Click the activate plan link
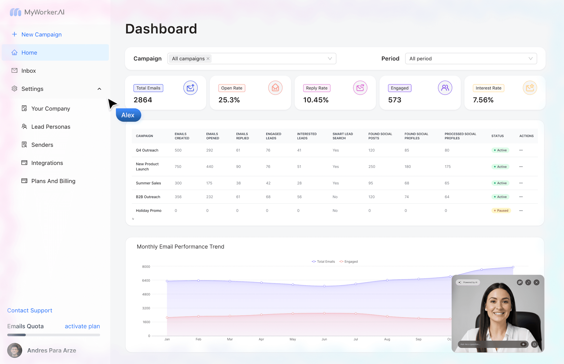564x364 pixels. pyautogui.click(x=82, y=326)
